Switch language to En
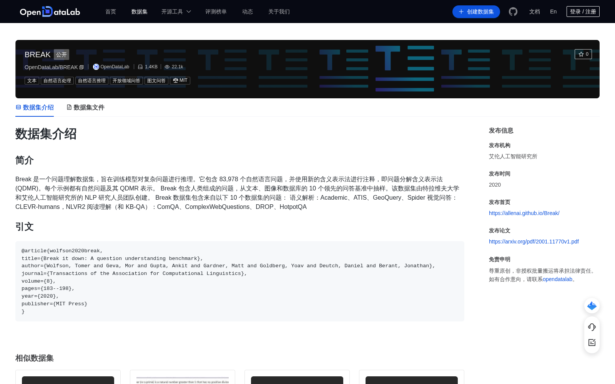The height and width of the screenshot is (384, 615). click(x=553, y=12)
